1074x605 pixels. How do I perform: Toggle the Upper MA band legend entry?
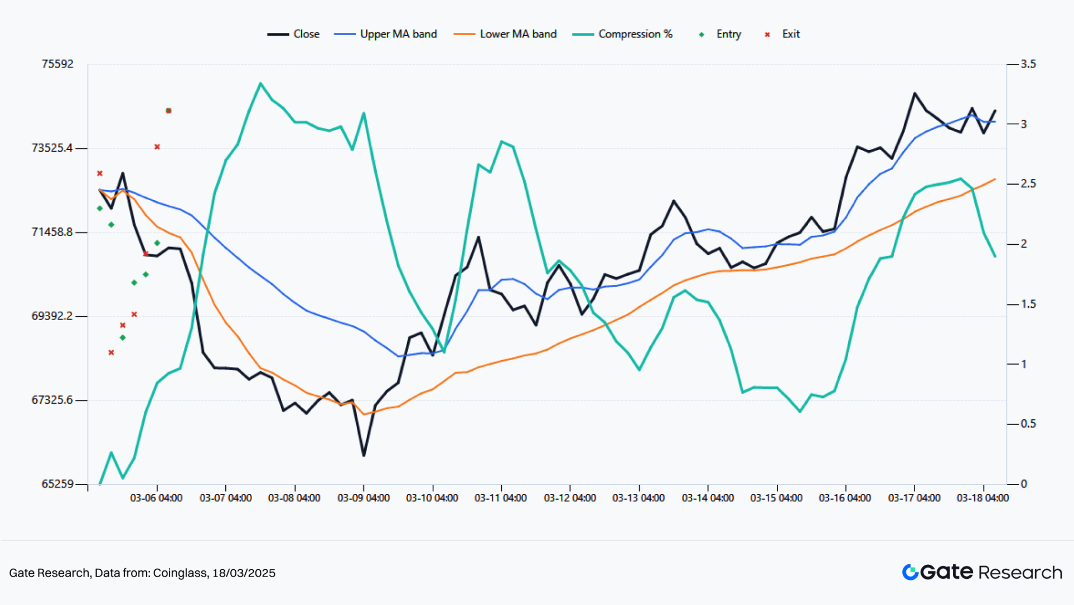[398, 34]
